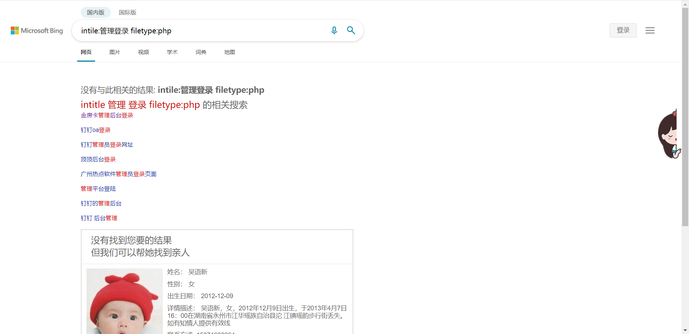The height and width of the screenshot is (334, 689).
Task: Click the 管理平台登陆 suggestion link
Action: 98,189
